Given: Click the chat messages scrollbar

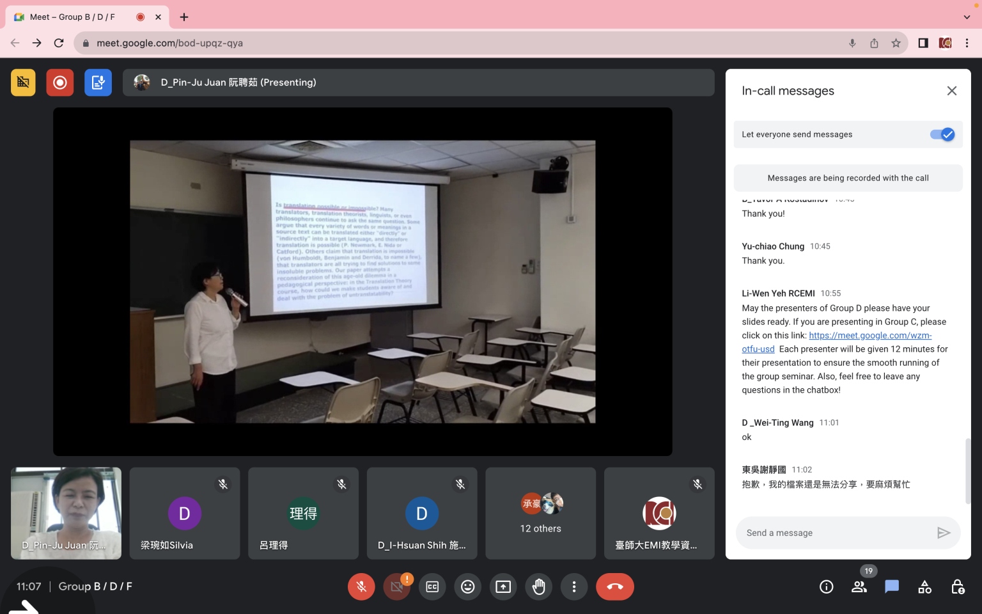Looking at the screenshot, I should [968, 471].
